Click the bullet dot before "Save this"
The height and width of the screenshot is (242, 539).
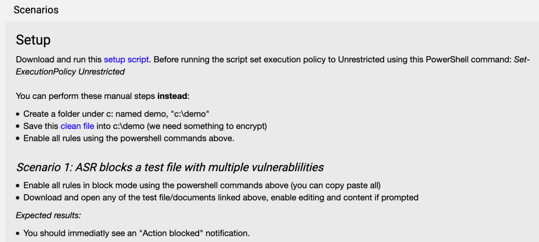pyautogui.click(x=18, y=126)
